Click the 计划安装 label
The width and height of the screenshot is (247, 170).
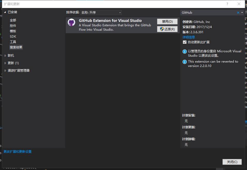189,115
